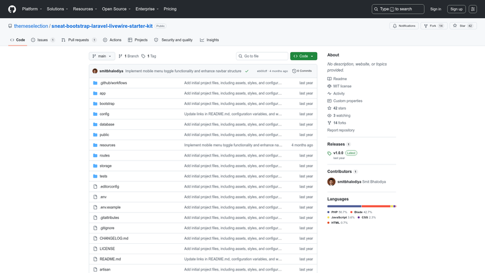Open the Pricing page
The height and width of the screenshot is (273, 485).
[x=170, y=9]
